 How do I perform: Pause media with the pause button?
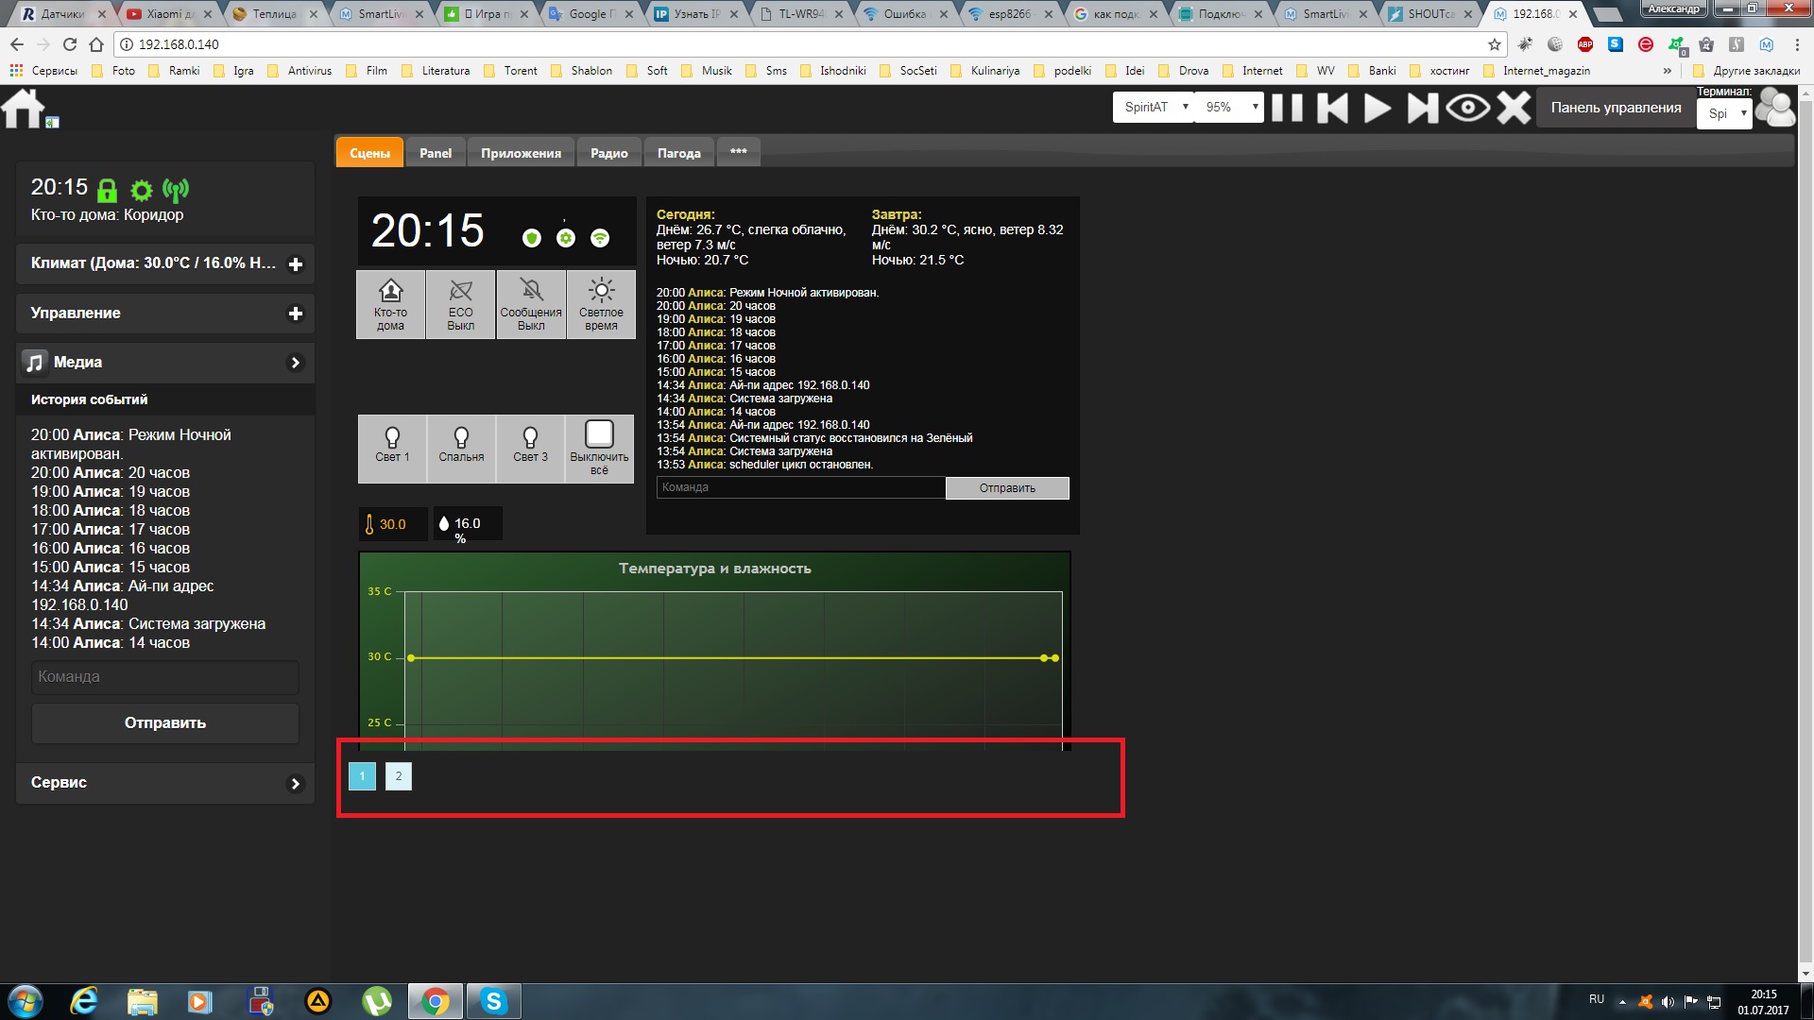pyautogui.click(x=1287, y=108)
